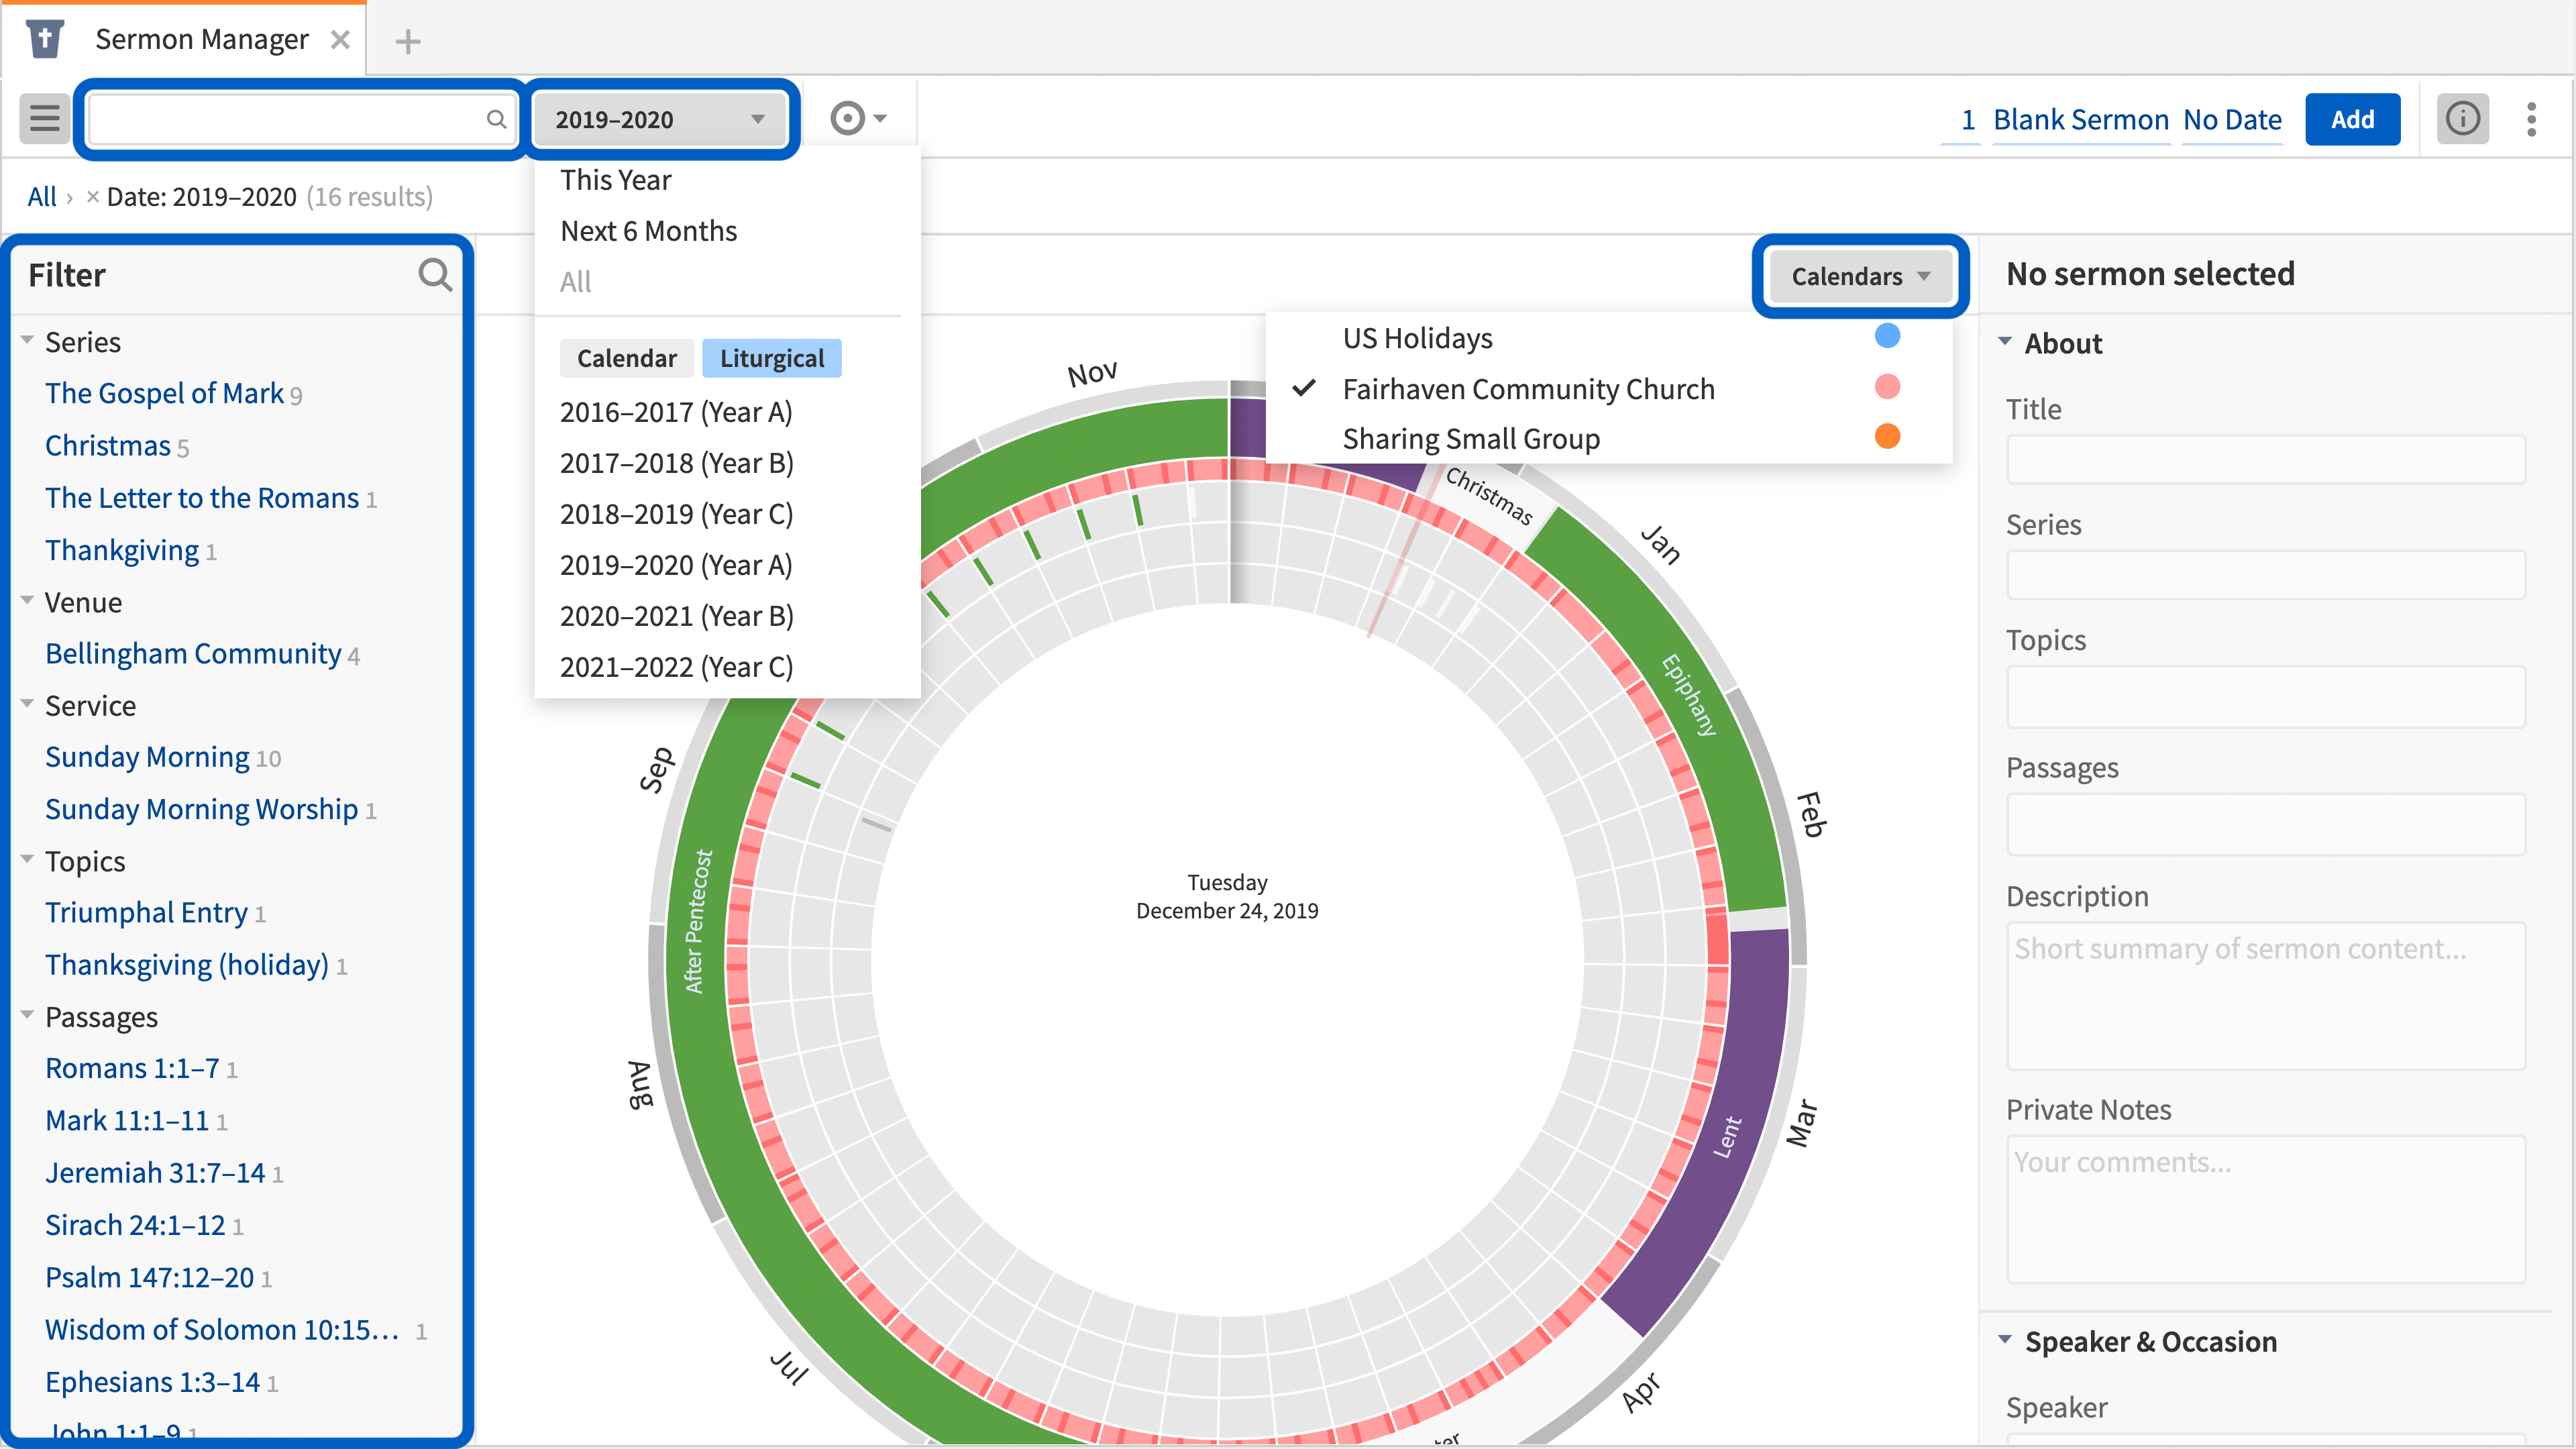Click the sermon Title input field
2576x1449 pixels.
(2270, 460)
